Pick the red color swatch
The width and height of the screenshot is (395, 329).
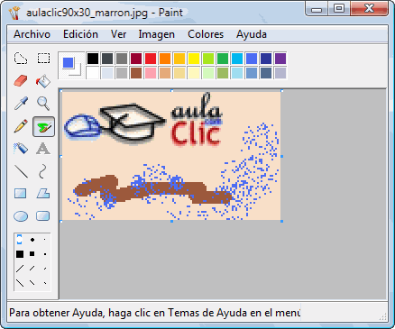tap(151, 59)
